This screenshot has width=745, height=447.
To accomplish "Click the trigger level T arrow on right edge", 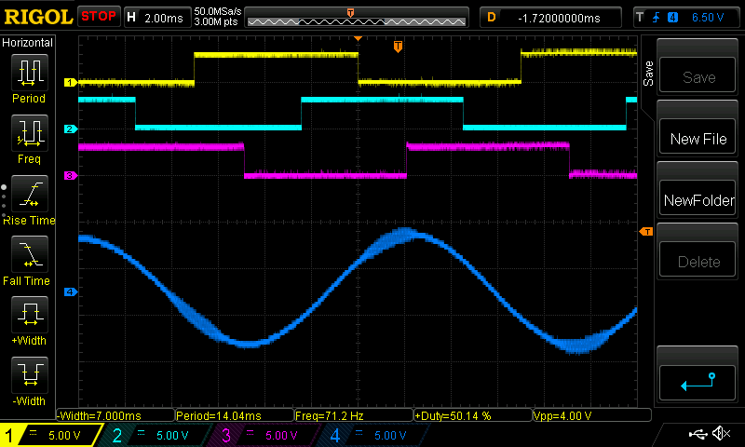I will coord(646,231).
